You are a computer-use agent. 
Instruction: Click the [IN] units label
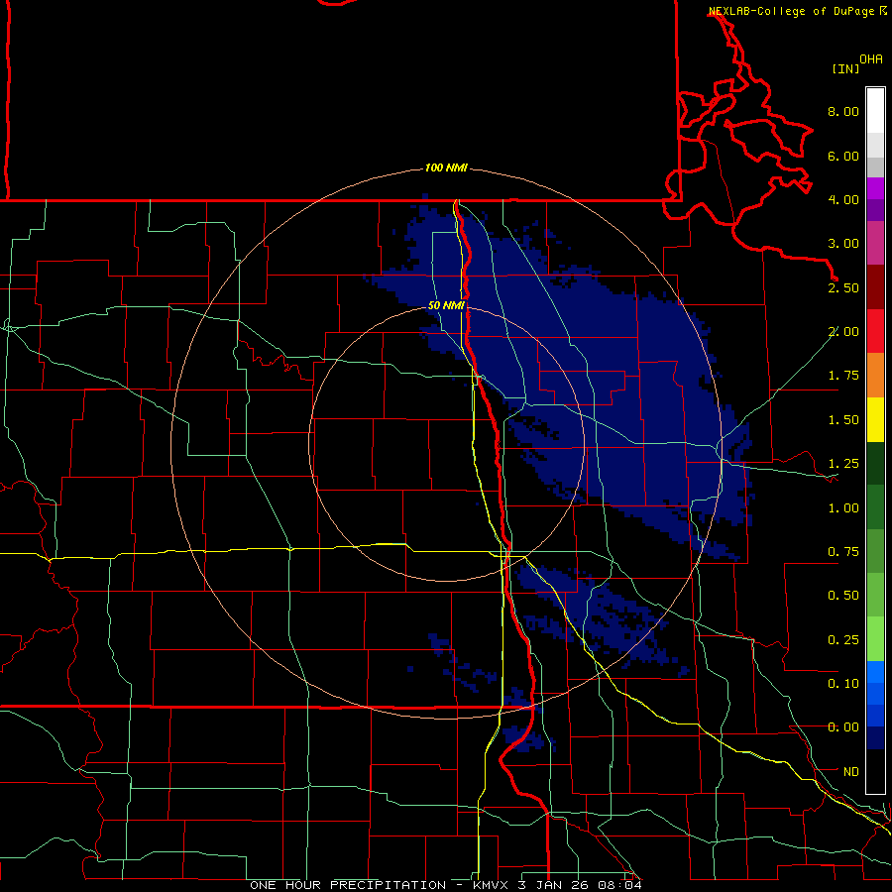[845, 68]
